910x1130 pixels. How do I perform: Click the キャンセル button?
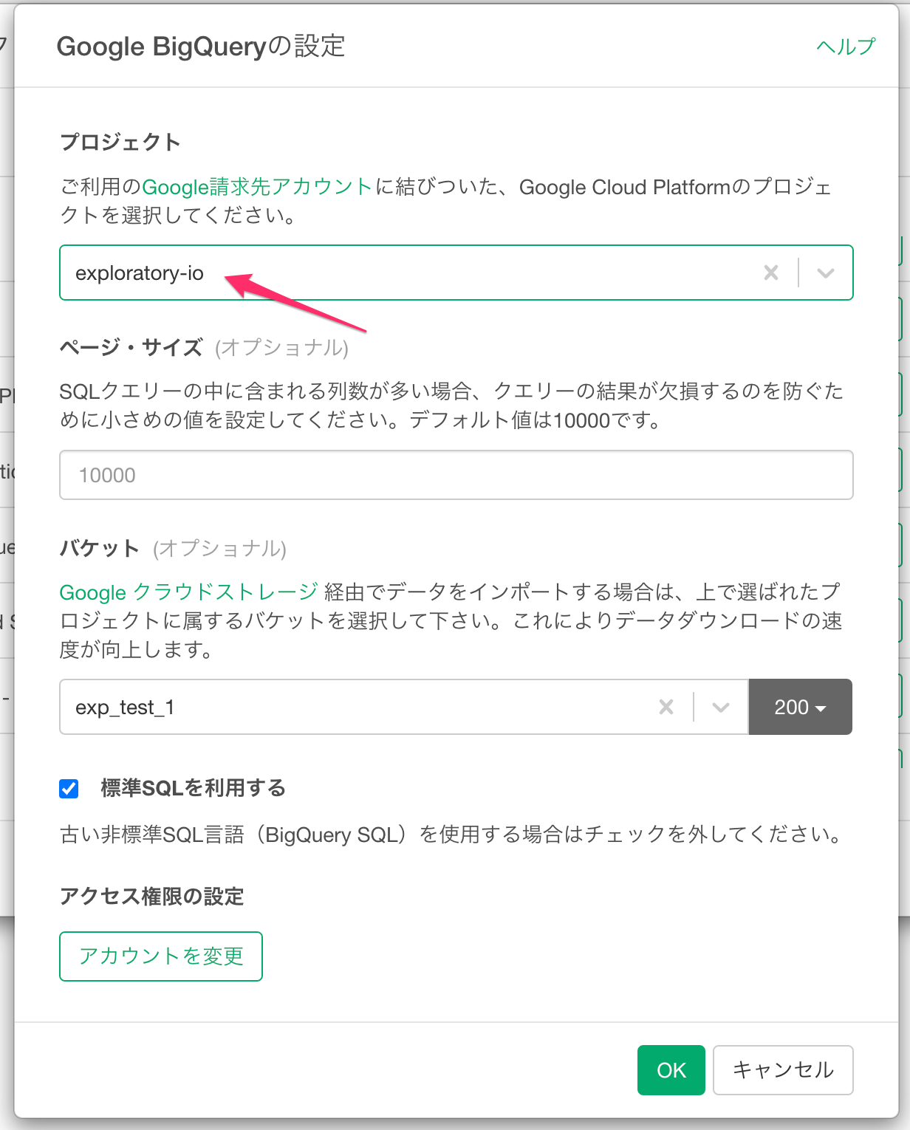click(783, 1070)
